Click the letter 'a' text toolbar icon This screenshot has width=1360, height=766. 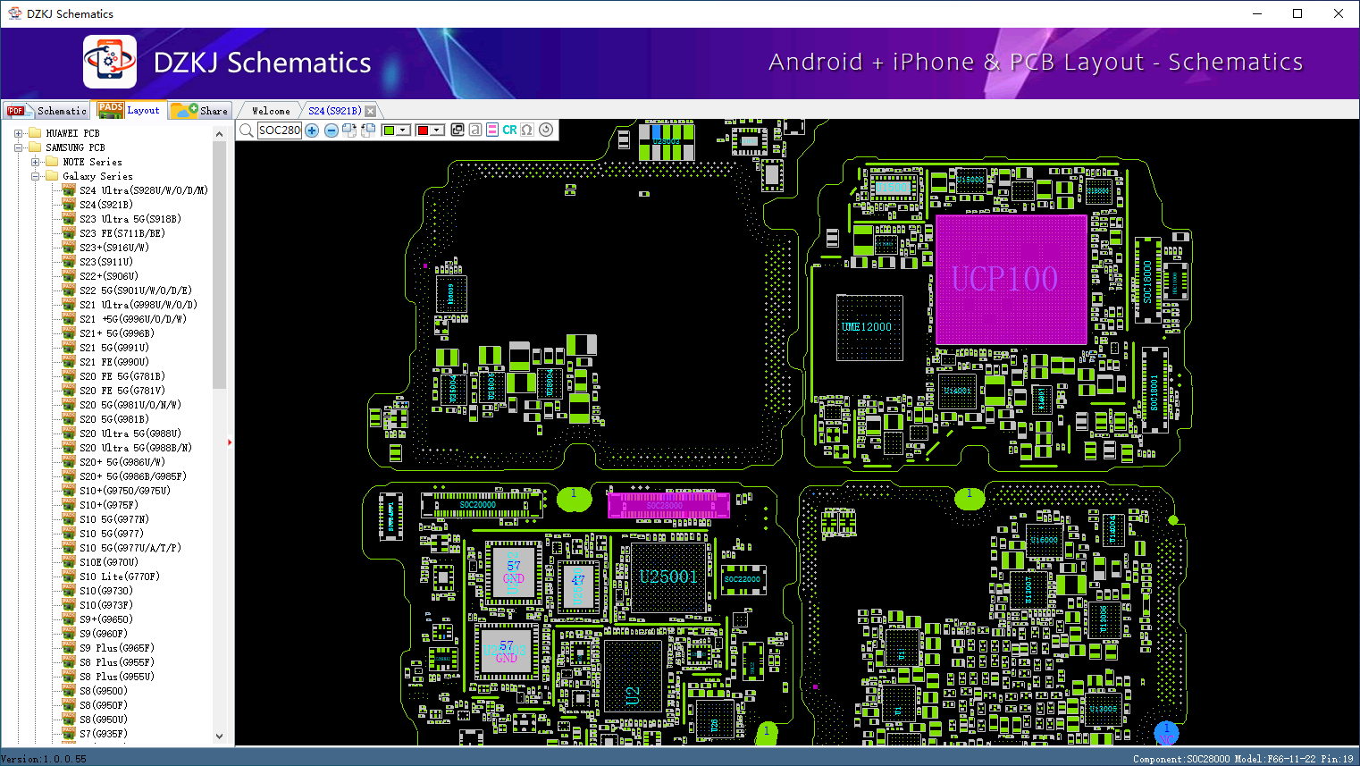pos(475,130)
